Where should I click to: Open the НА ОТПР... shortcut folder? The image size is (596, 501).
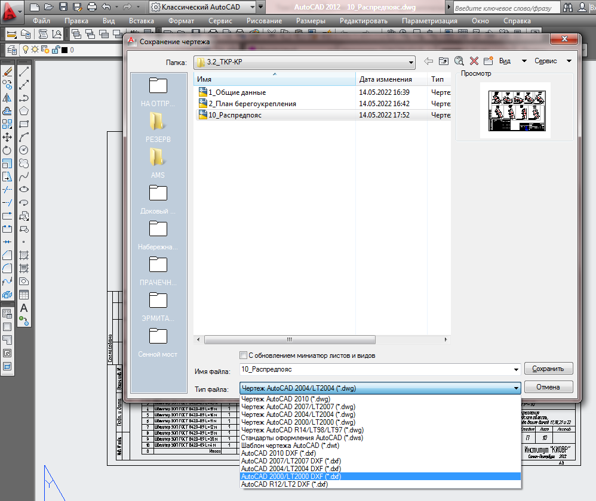(158, 91)
